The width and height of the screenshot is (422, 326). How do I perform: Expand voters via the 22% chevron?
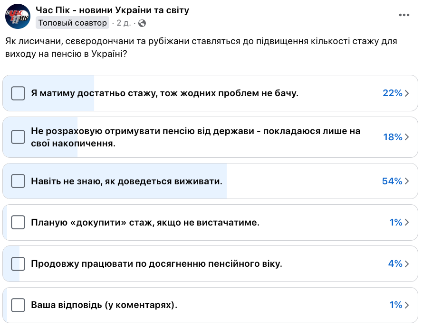(407, 93)
